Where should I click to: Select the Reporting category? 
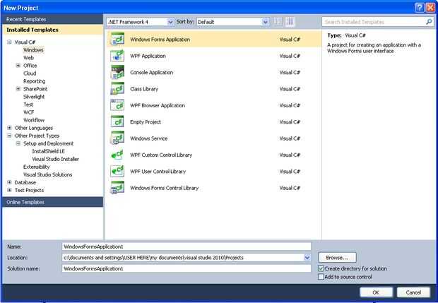pos(34,81)
